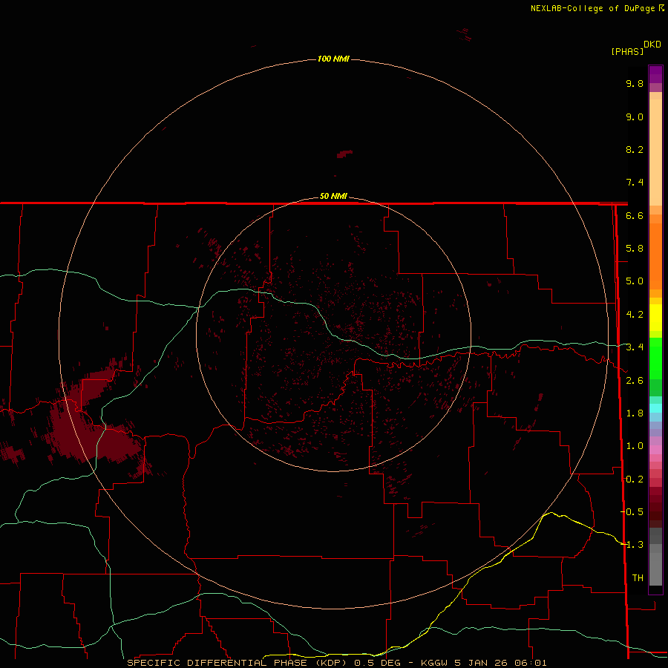Click the 100 NMI range ring label
Viewport: 668px width, 668px height.
pyautogui.click(x=333, y=59)
